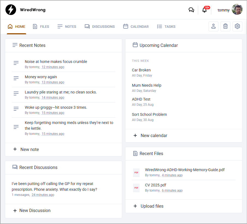Image resolution: width=247 pixels, height=224 pixels.
Task: Open the chat messages icon
Action: 191,10
